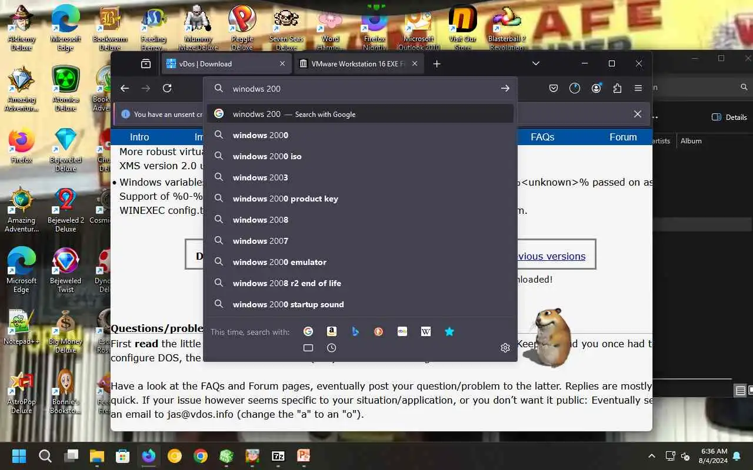Image resolution: width=753 pixels, height=470 pixels.
Task: Choose suggestion 'windows 2000'
Action: (x=360, y=135)
